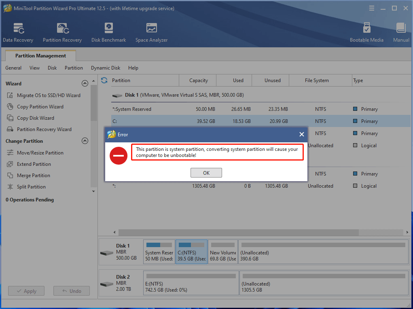
Task: Launch Partition Recovery from toolbar
Action: pyautogui.click(x=62, y=33)
